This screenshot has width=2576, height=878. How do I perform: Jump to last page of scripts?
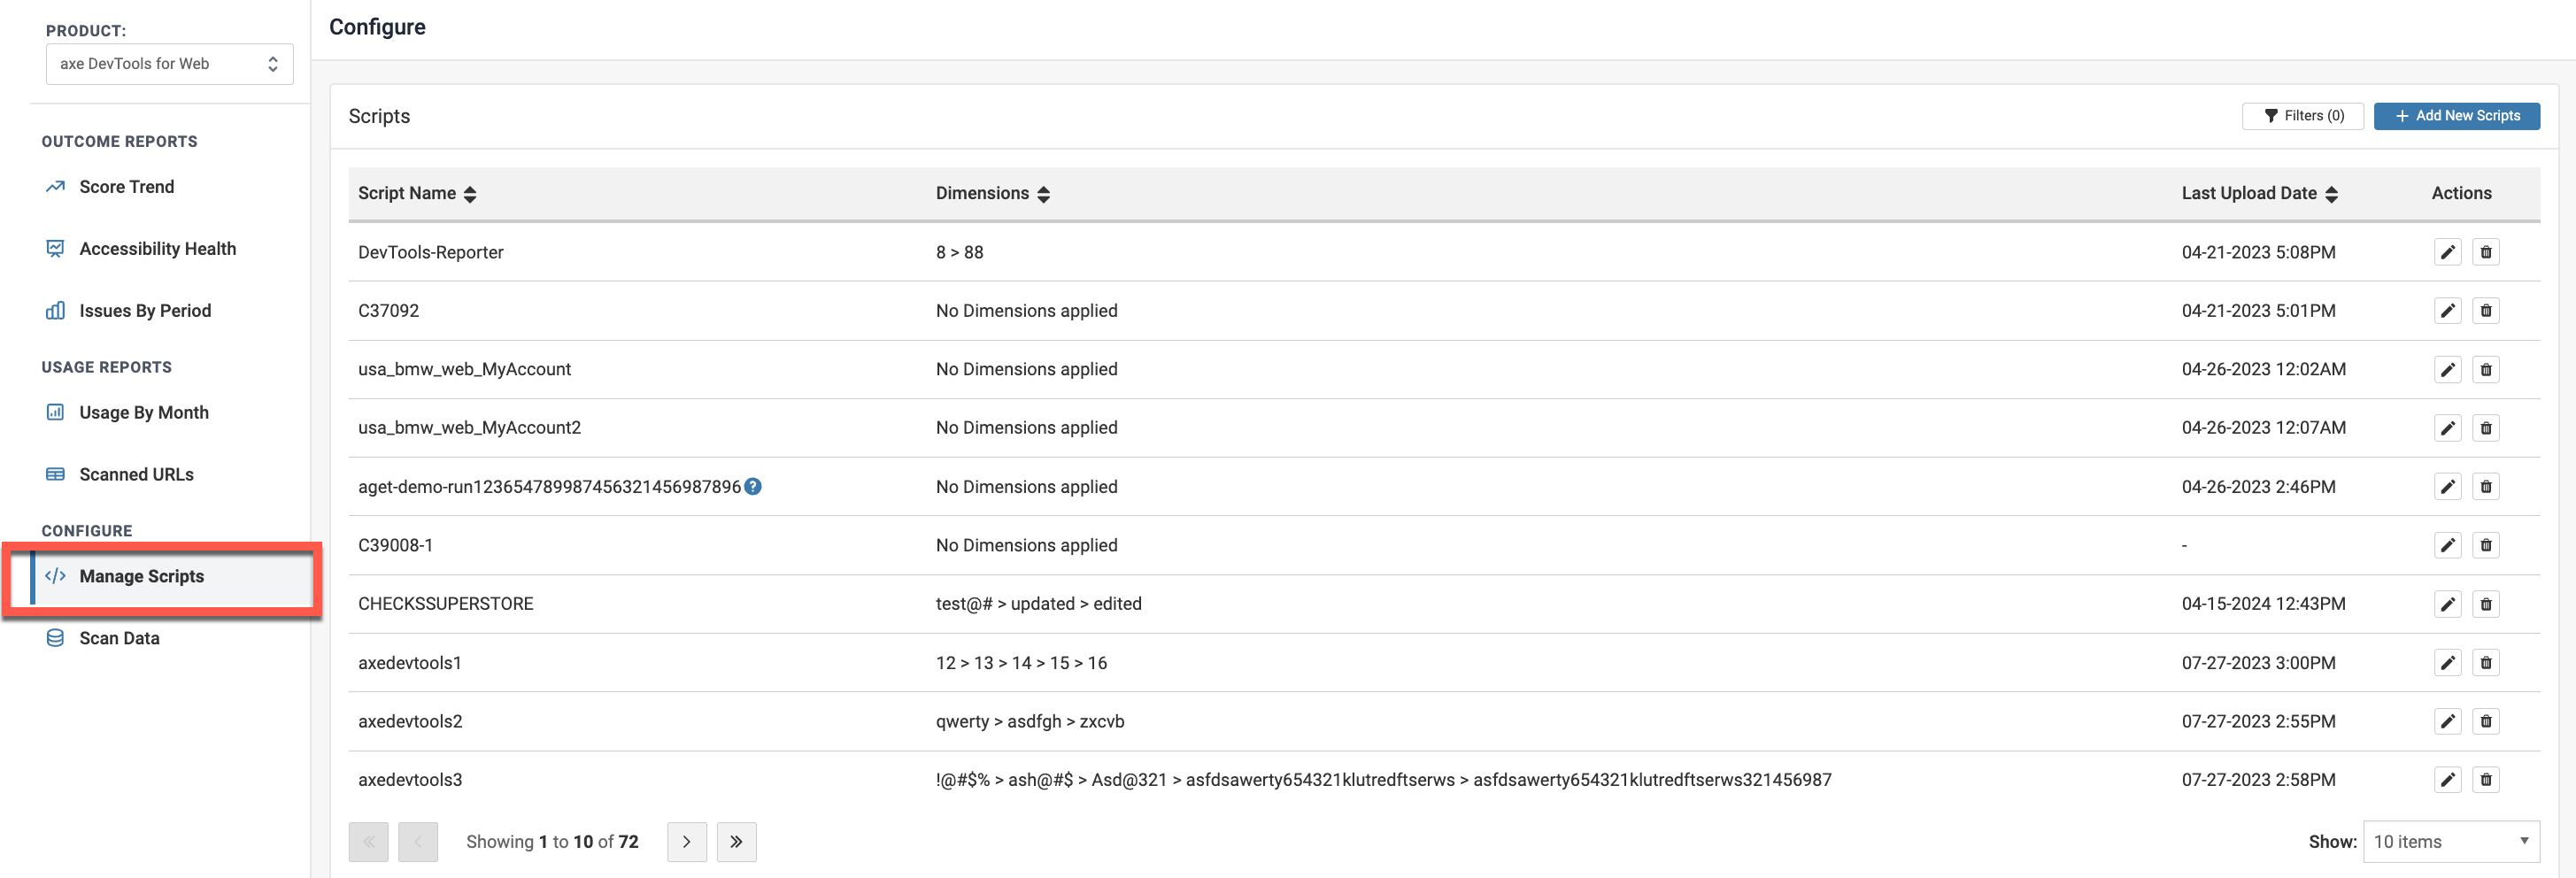click(736, 842)
